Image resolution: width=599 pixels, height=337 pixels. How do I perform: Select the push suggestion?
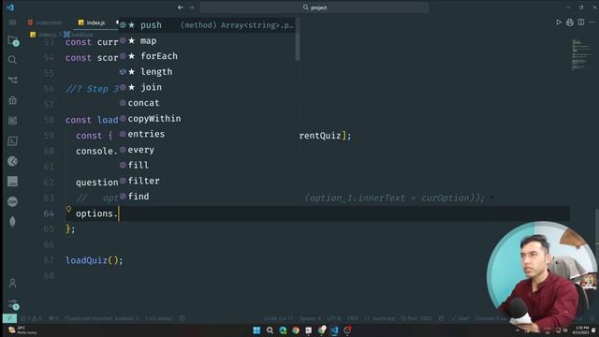click(x=207, y=25)
